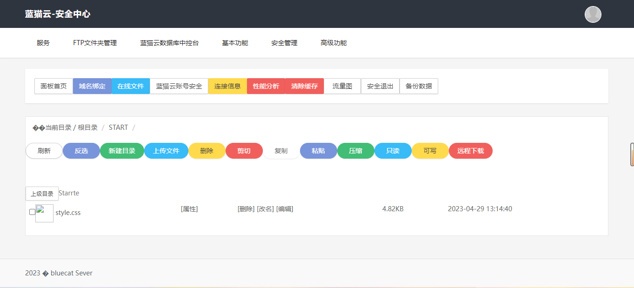Click the yellow 删除 toolbar button

(207, 151)
